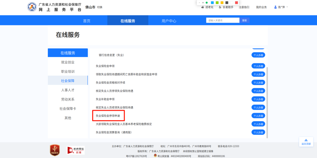
Task: Select 就业创业 in the left sidebar
Action: [68, 62]
